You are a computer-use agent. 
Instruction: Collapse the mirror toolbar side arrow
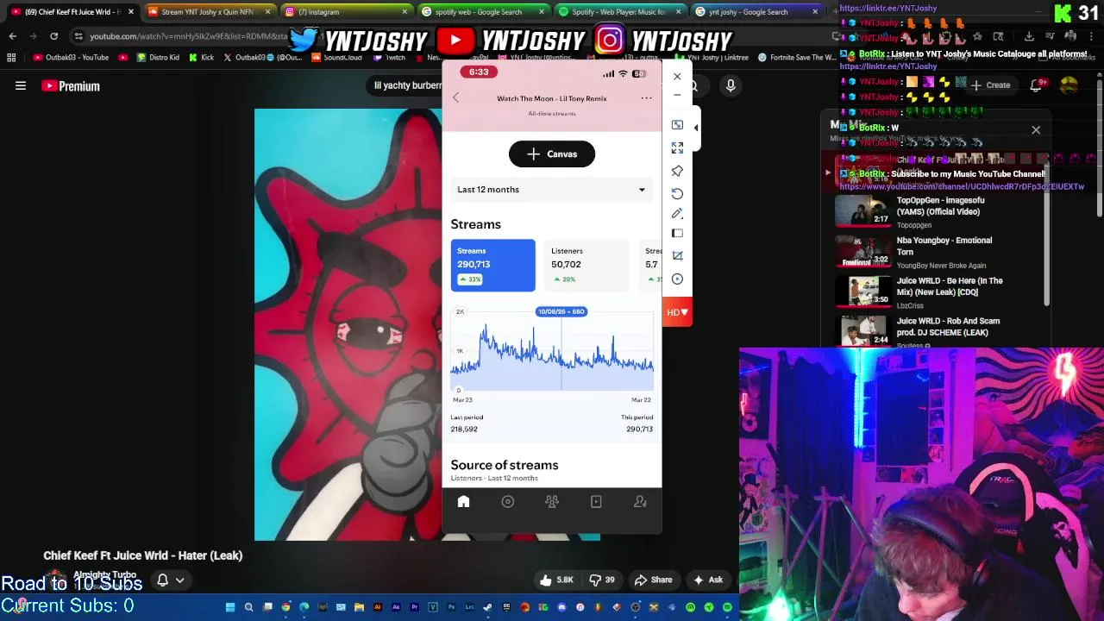(696, 128)
